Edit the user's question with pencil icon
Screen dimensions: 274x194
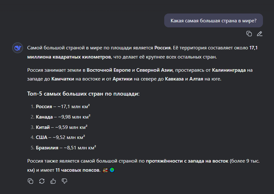click(260, 34)
